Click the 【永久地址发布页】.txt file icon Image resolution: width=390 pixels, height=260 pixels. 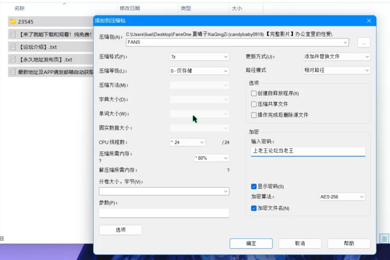(x=13, y=60)
